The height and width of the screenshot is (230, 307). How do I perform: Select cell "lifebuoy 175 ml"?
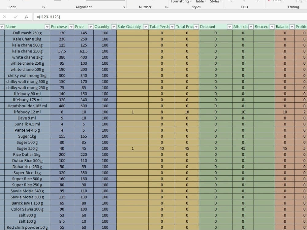coord(27,100)
